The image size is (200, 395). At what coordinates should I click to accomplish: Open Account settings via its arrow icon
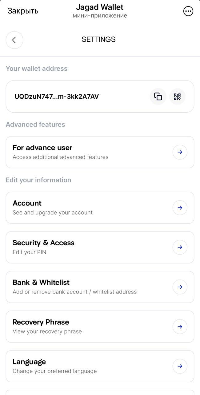pyautogui.click(x=180, y=207)
